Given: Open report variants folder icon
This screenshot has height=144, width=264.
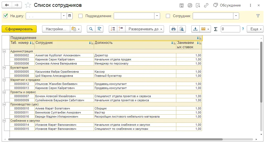Looking at the screenshot, I should tap(74, 29).
